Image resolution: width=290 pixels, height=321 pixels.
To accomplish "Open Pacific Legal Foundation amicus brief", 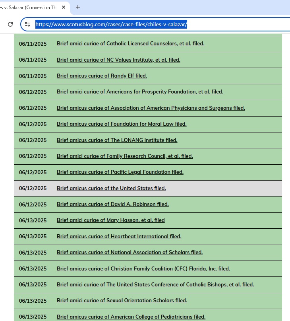I will click(120, 172).
